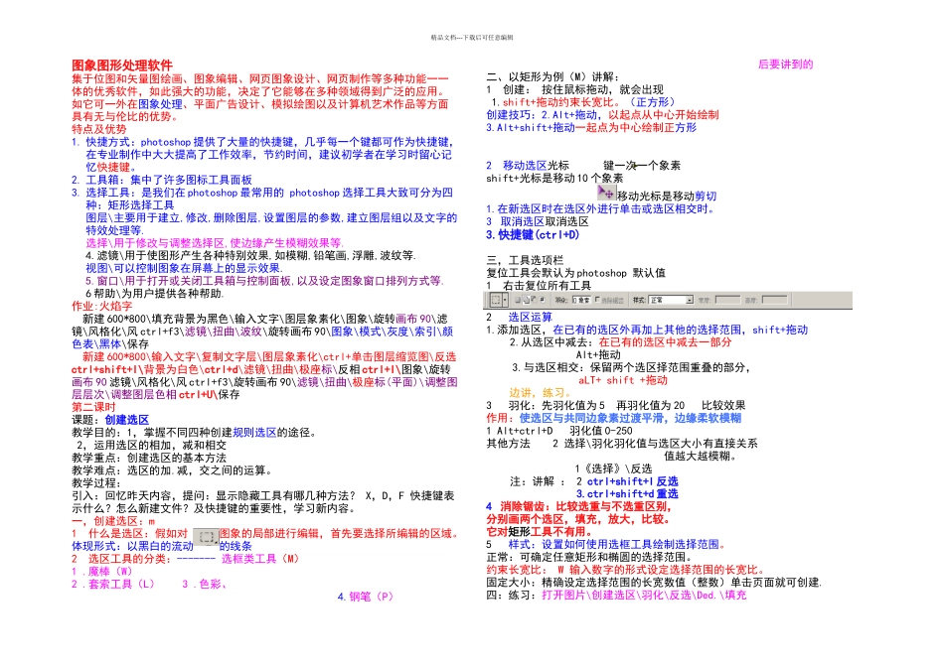Click the title 图象图形处理软件
Viewport: 944px width, 667px height.
pyautogui.click(x=122, y=65)
